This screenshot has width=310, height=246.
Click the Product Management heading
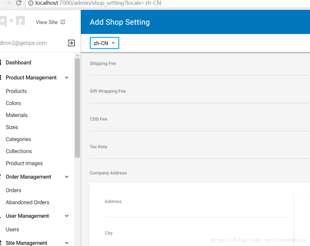[x=31, y=78]
